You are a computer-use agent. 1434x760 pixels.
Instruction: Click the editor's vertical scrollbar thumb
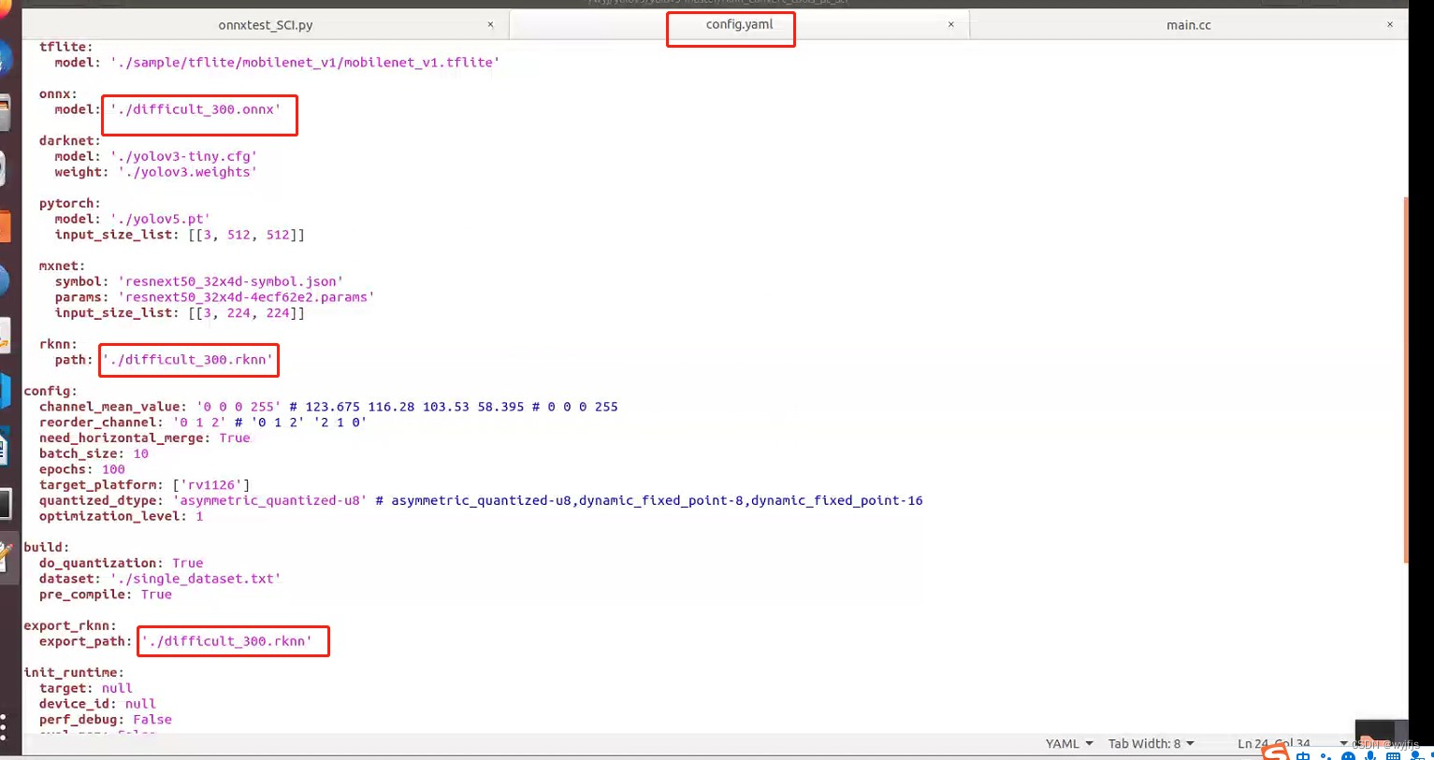tap(1405, 379)
